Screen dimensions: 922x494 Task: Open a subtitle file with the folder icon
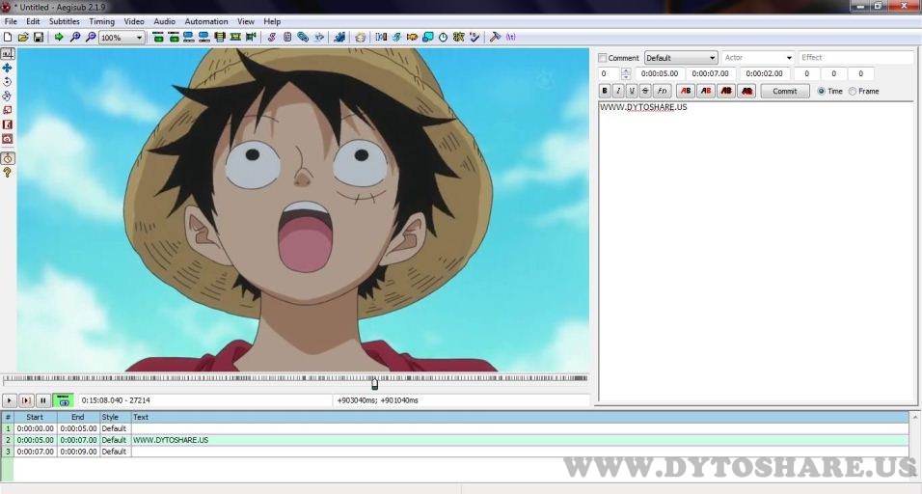click(23, 37)
